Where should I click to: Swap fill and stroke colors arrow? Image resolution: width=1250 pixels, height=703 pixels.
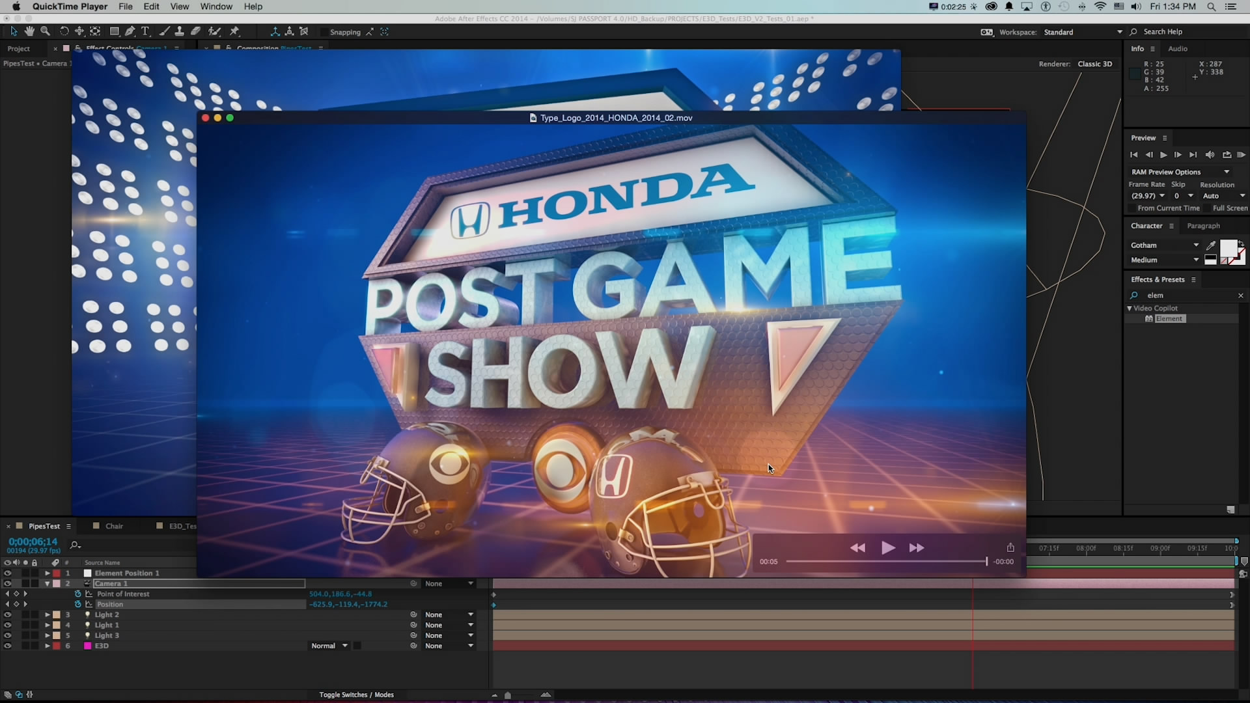(1241, 244)
